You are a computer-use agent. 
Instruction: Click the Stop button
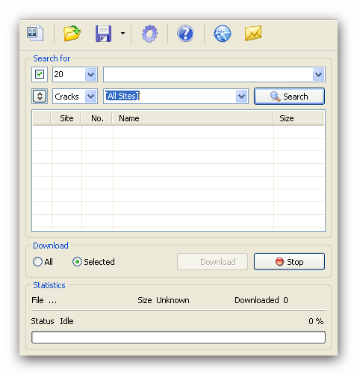click(289, 262)
